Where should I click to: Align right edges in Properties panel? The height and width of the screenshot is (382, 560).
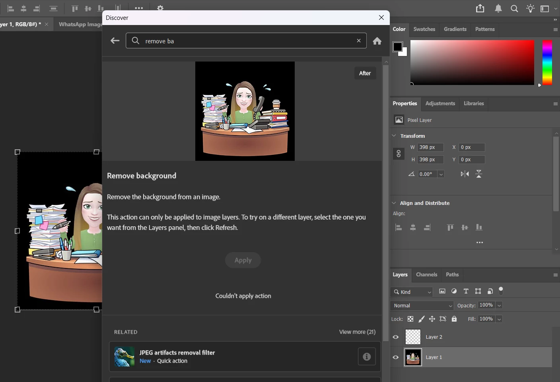pyautogui.click(x=427, y=227)
